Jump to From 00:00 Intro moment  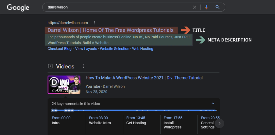61,120
